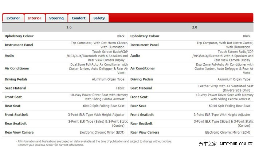Select the Instrument Panel label under 2.0
255x147 pixels.
144,45
